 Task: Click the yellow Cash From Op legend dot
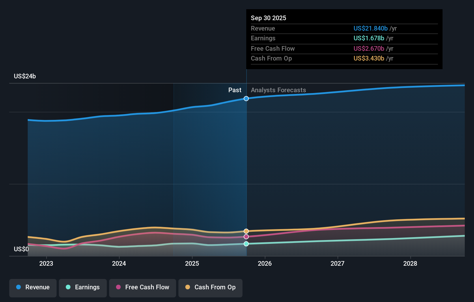click(x=187, y=287)
